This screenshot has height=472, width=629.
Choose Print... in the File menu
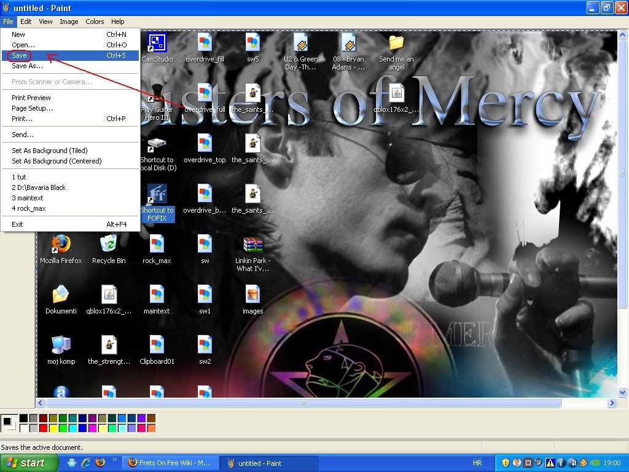click(70, 119)
